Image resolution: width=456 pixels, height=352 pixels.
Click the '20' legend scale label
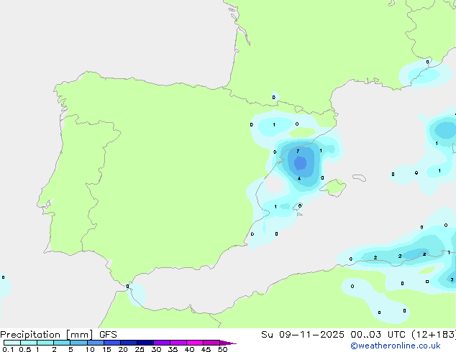tap(123, 349)
